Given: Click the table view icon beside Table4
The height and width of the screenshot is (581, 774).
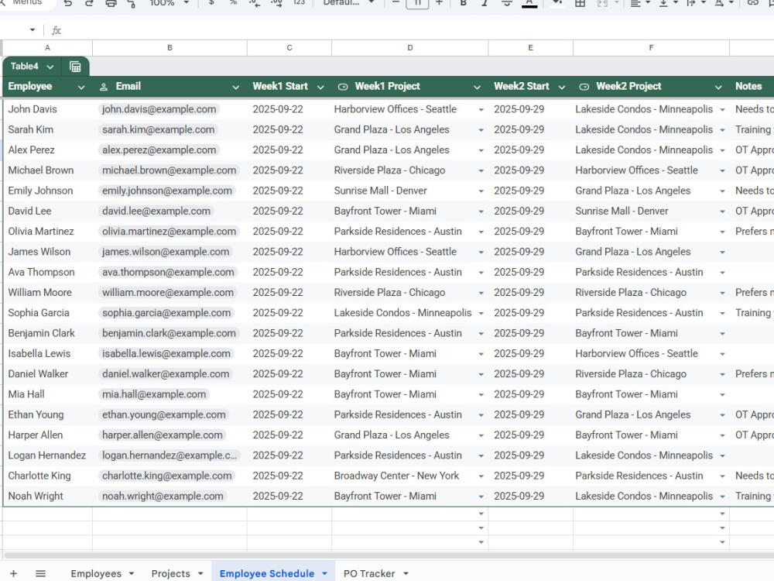Looking at the screenshot, I should point(75,67).
